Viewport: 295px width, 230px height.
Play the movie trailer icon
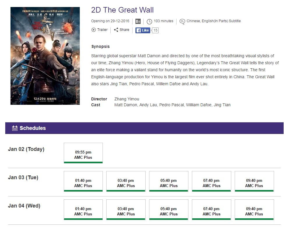click(x=93, y=30)
